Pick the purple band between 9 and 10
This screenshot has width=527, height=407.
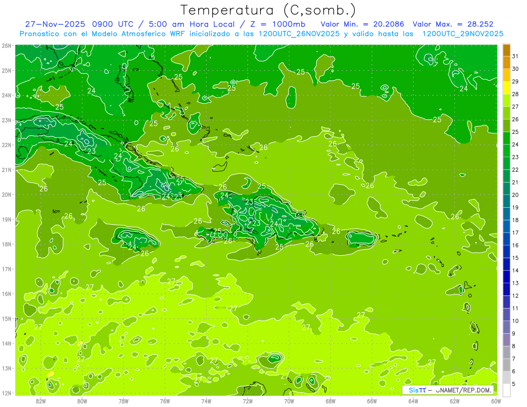[x=506, y=327]
